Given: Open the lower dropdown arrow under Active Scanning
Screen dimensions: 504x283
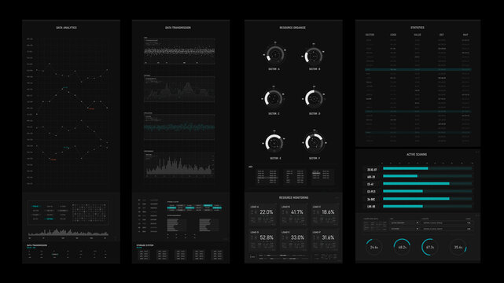Looking at the screenshot, I should (x=418, y=229).
